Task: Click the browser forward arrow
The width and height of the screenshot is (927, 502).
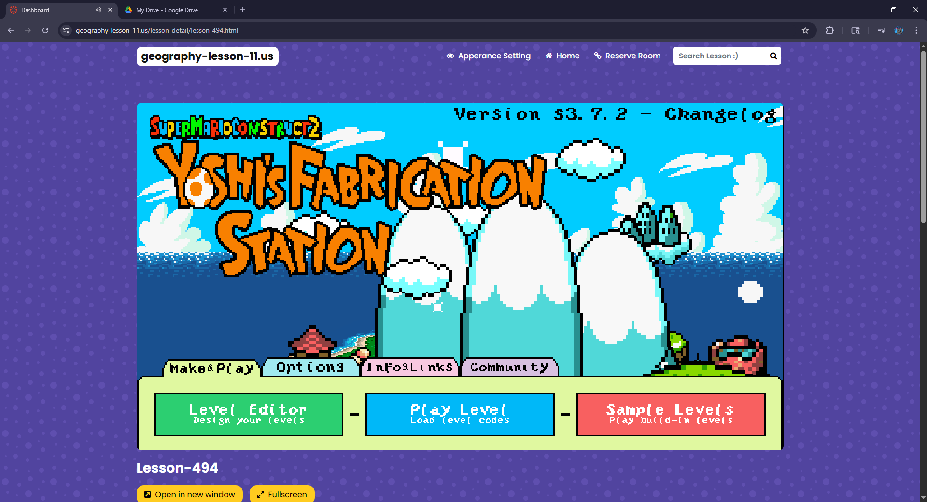Action: (x=28, y=30)
